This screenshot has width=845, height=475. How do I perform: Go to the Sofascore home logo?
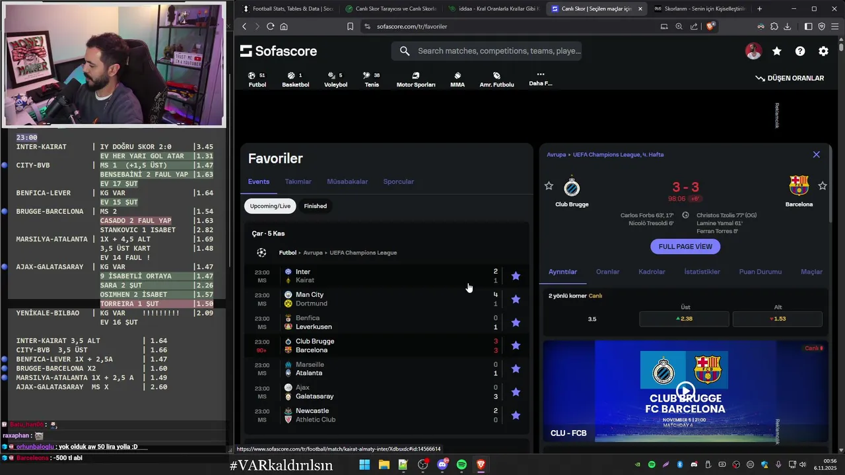(278, 51)
